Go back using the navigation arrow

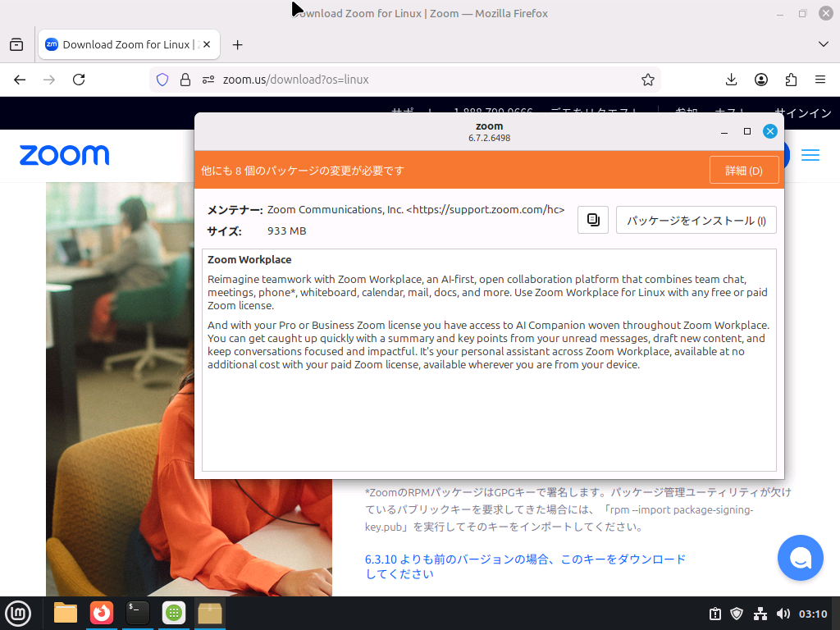click(x=19, y=80)
